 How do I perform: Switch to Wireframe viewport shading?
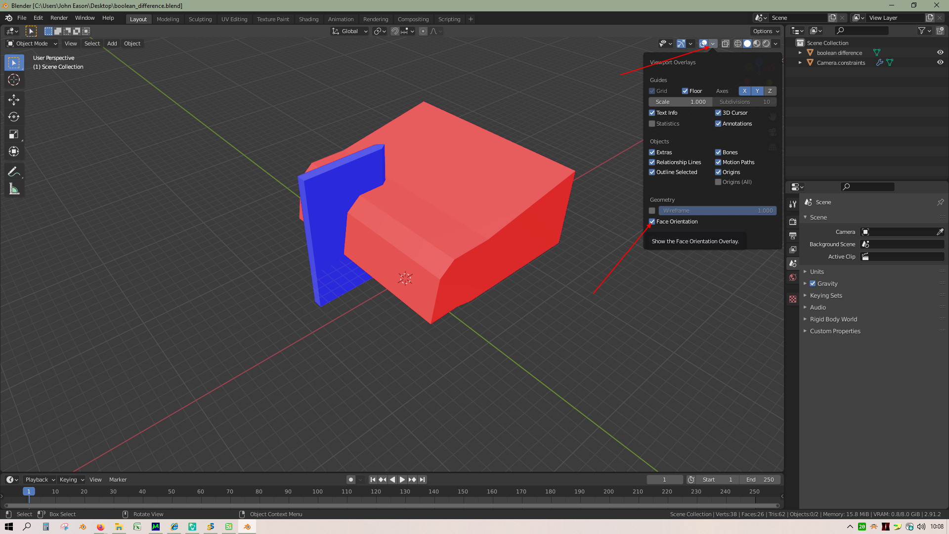(x=738, y=44)
